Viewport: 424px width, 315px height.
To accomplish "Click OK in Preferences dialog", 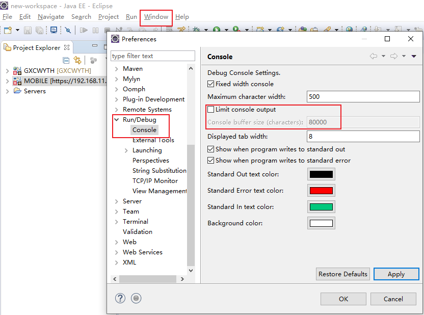I will pyautogui.click(x=343, y=299).
